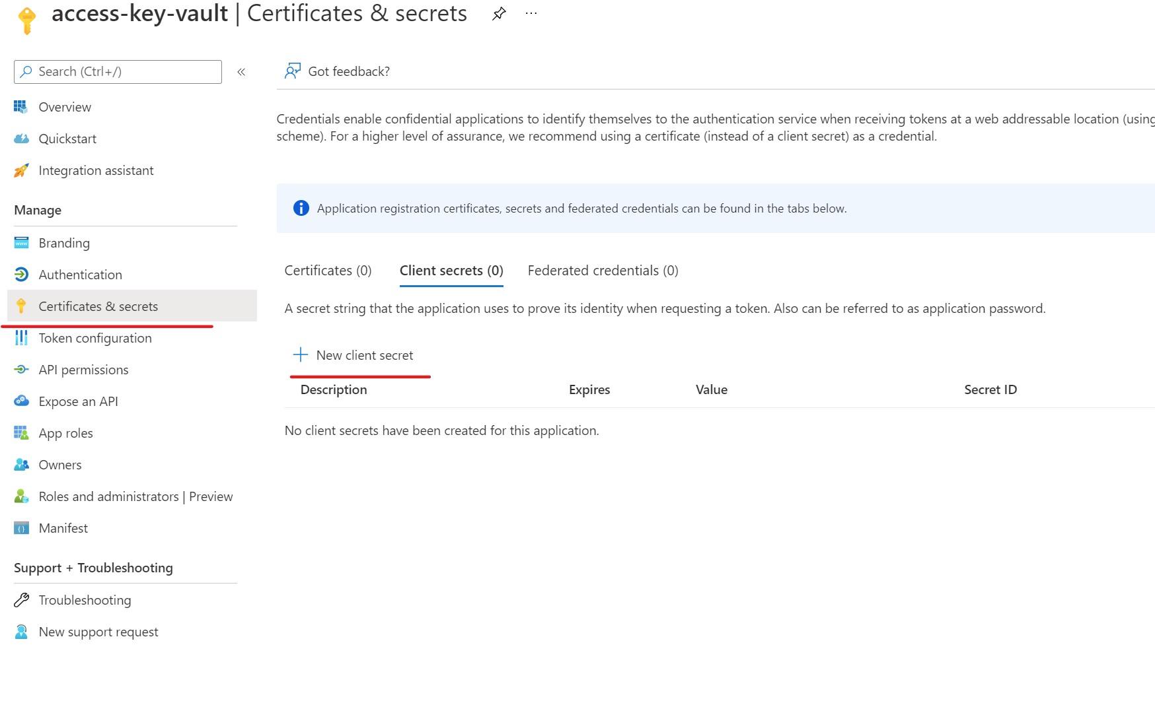Click the Owners people icon
The image size is (1155, 703).
coord(21,465)
